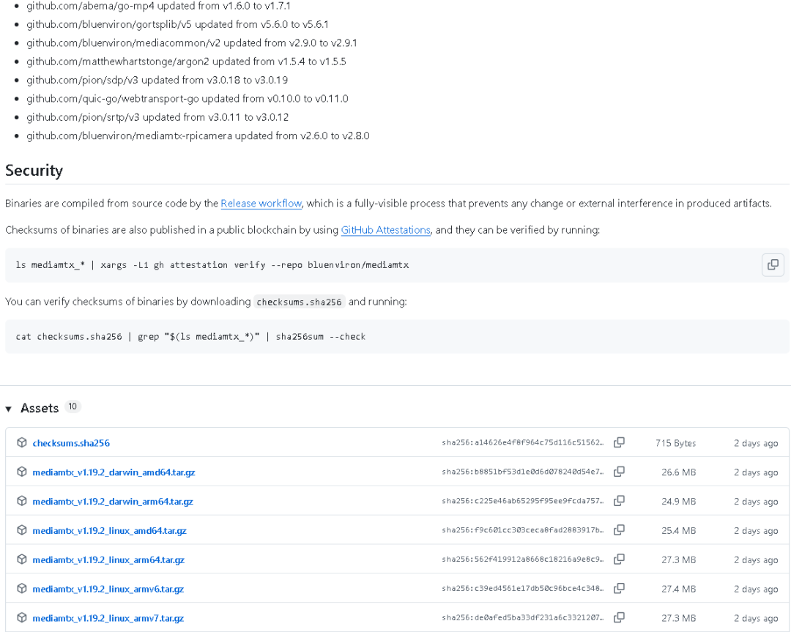
Task: Open the GitHub Attestations link
Action: (385, 230)
